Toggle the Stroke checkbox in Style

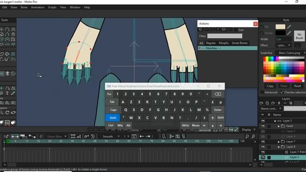tap(262, 33)
